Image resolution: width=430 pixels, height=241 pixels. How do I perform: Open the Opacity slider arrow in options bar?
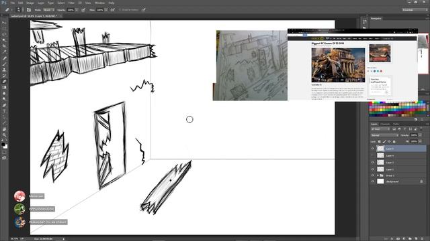click(77, 10)
